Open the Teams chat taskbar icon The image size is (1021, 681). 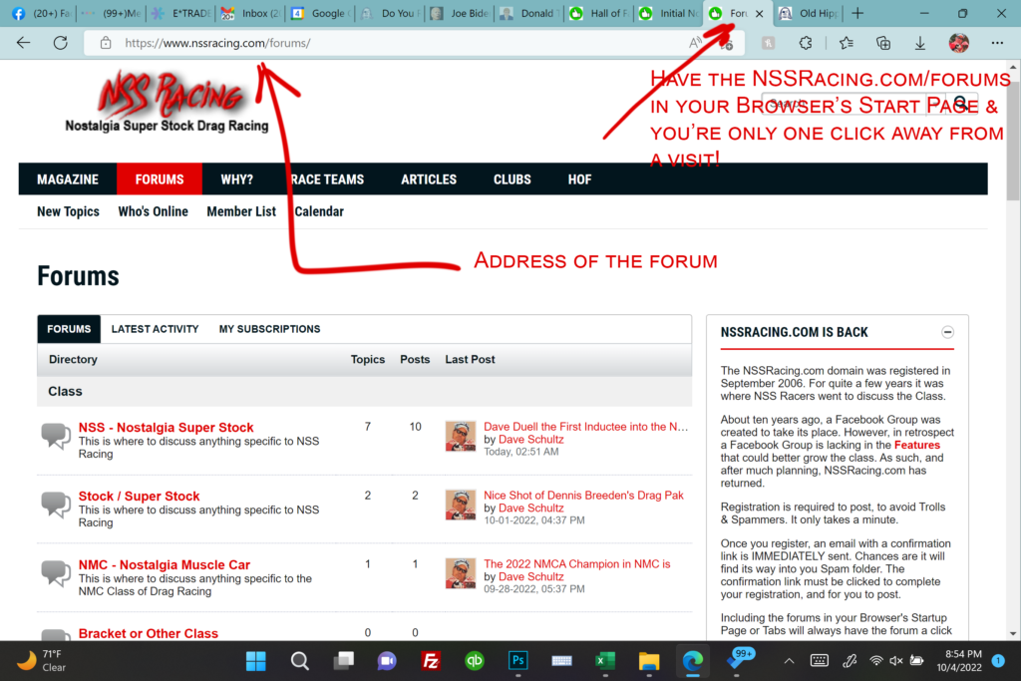point(387,661)
